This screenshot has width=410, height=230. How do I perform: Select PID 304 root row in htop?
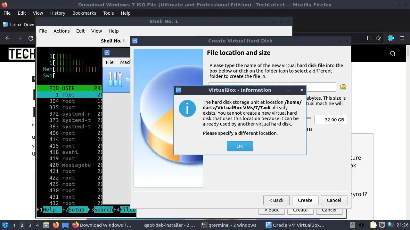click(70, 101)
